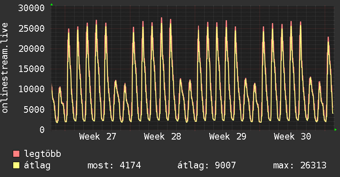Click the Week 30 axis label
Screen dimensions: 340x177
pos(292,137)
